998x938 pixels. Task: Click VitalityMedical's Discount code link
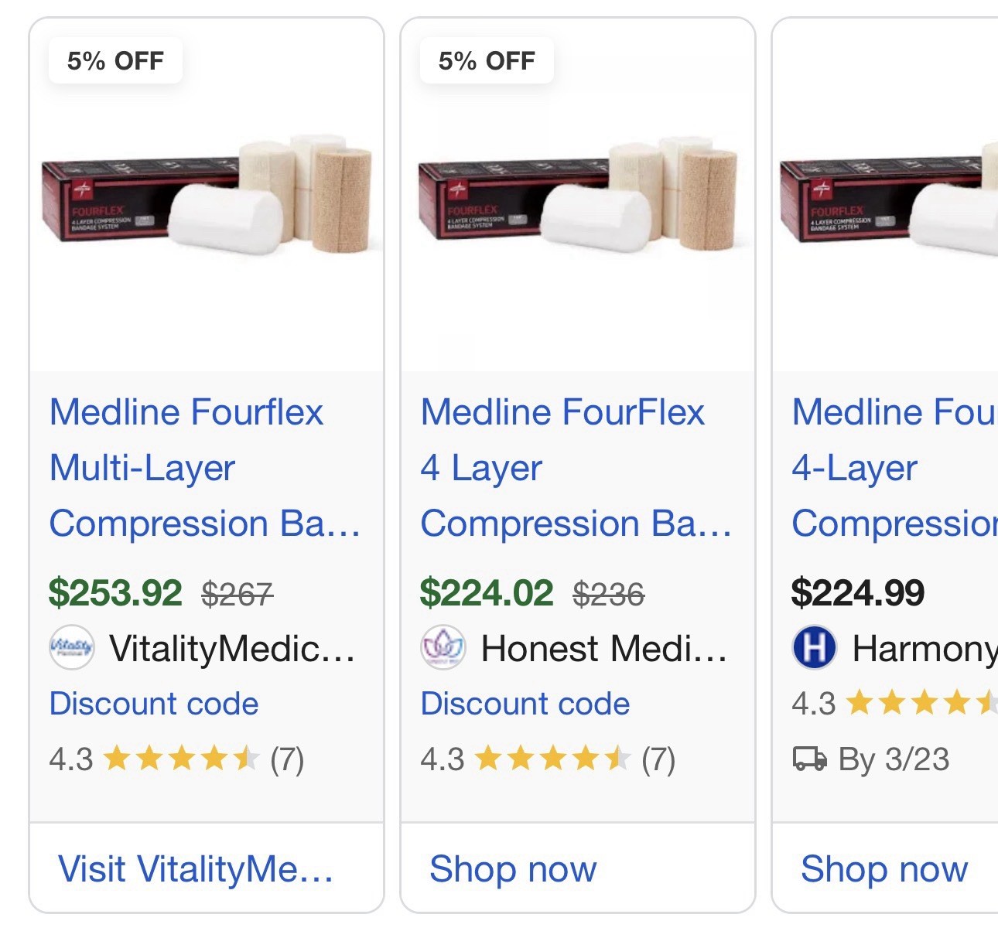[154, 704]
